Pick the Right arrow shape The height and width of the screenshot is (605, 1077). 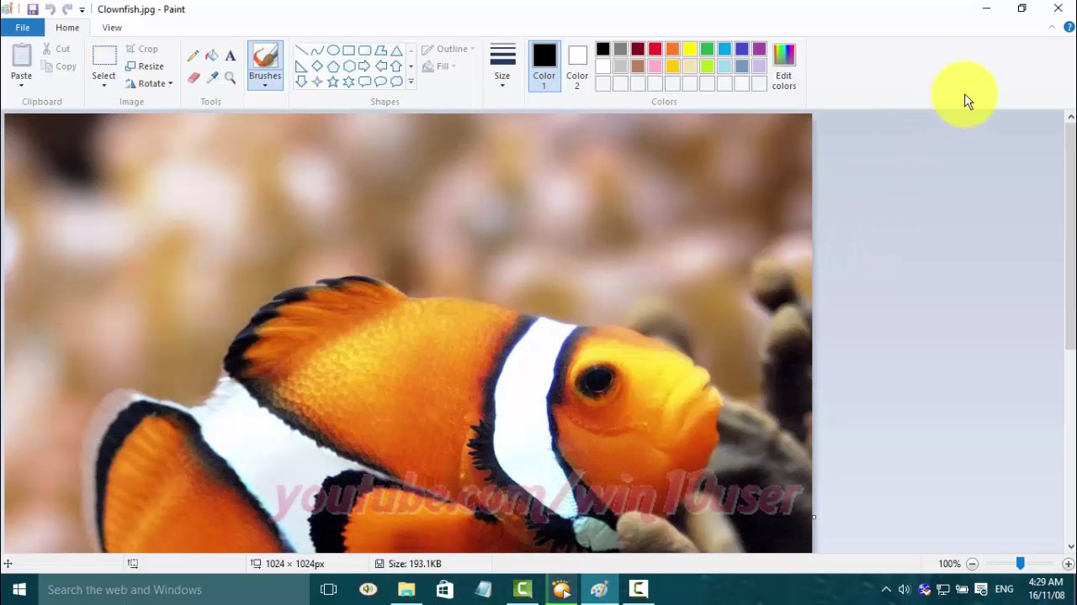364,66
